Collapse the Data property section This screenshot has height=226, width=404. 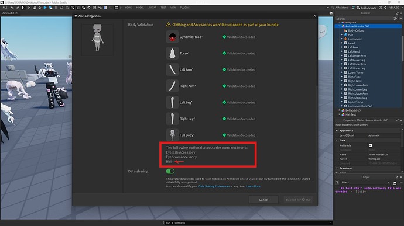(337, 140)
